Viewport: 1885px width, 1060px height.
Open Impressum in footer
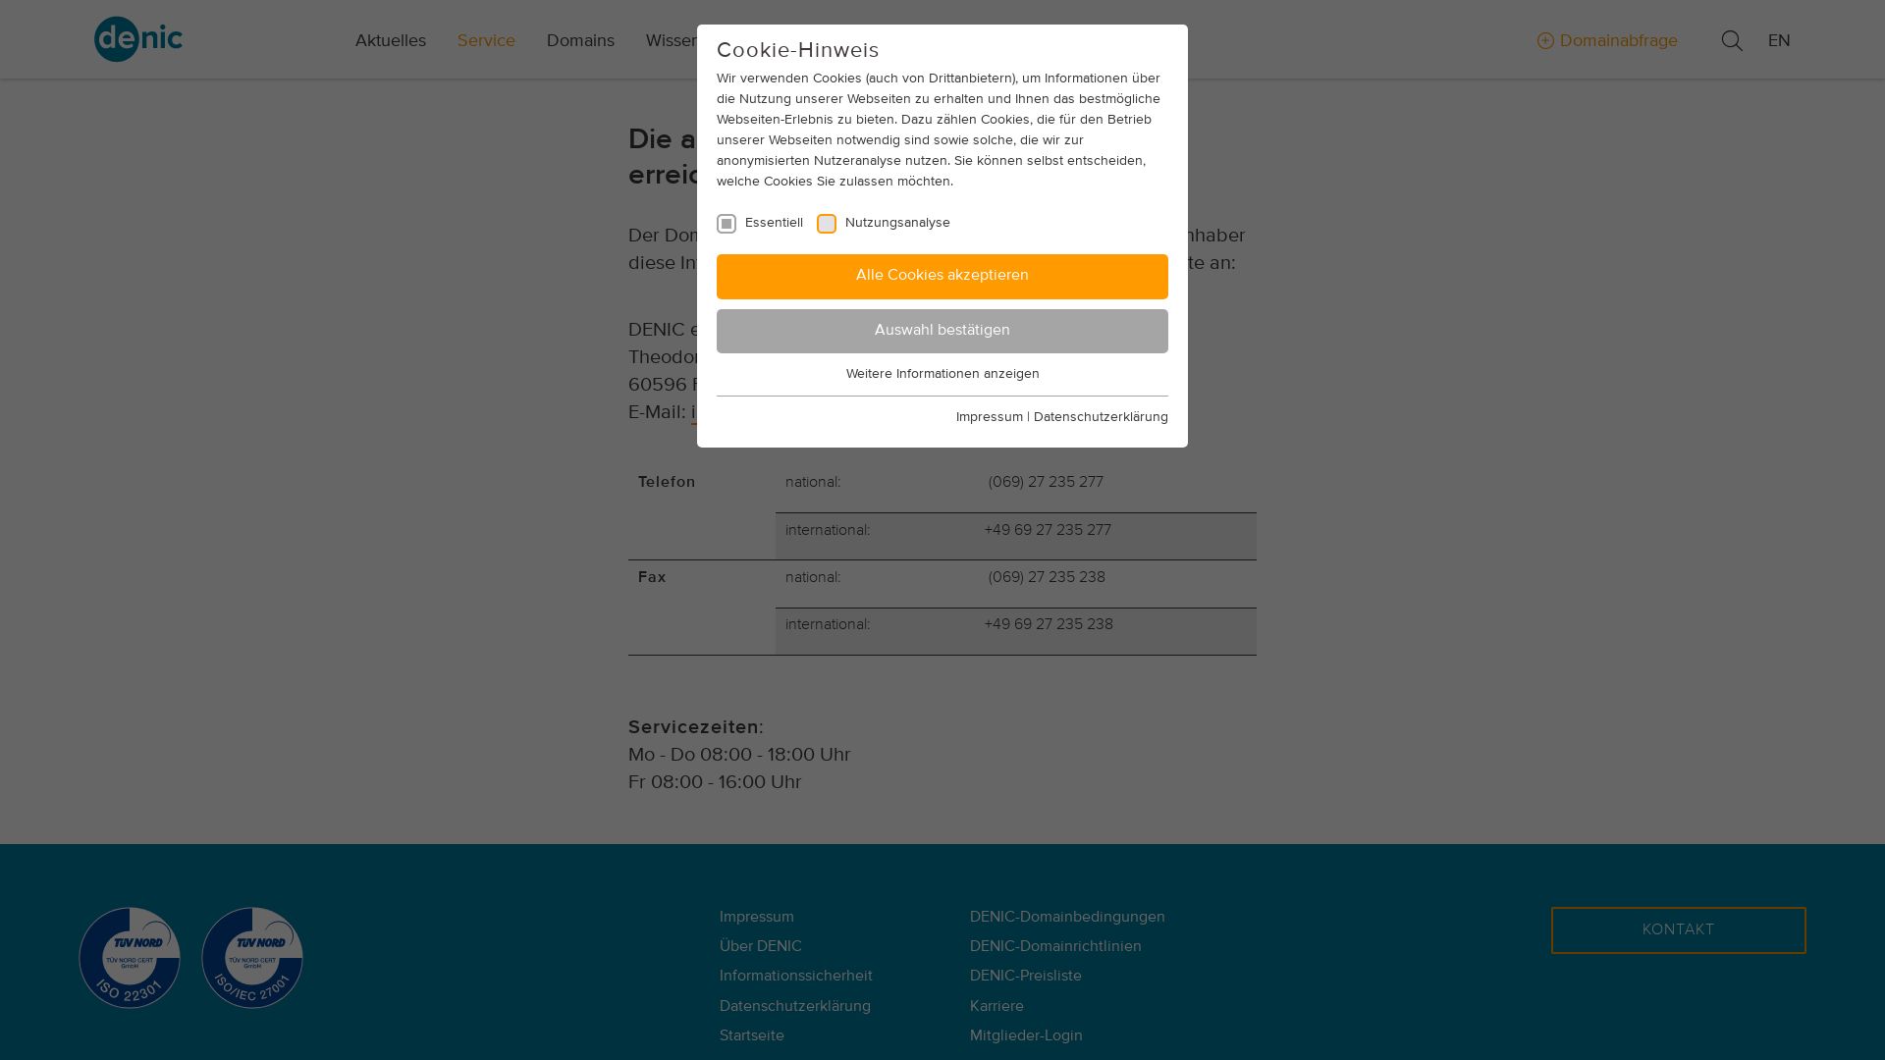coord(757,917)
